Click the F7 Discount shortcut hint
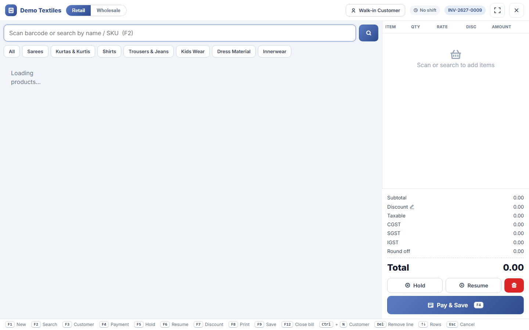This screenshot has width=529, height=330. click(x=209, y=324)
